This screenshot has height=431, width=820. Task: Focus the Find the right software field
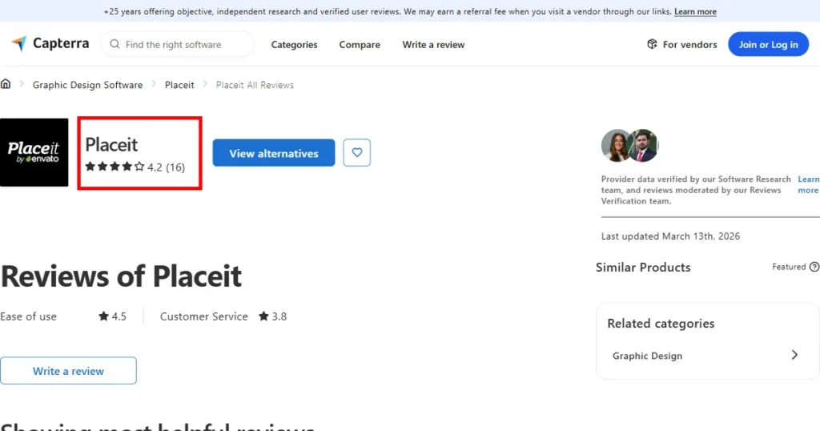click(178, 44)
